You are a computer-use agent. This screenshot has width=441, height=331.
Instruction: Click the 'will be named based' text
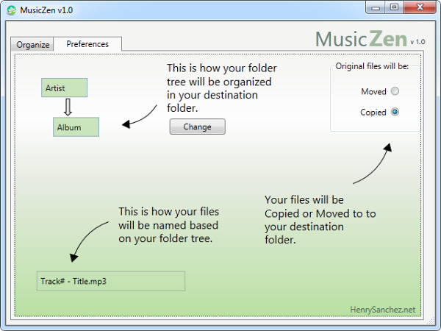[x=168, y=225]
